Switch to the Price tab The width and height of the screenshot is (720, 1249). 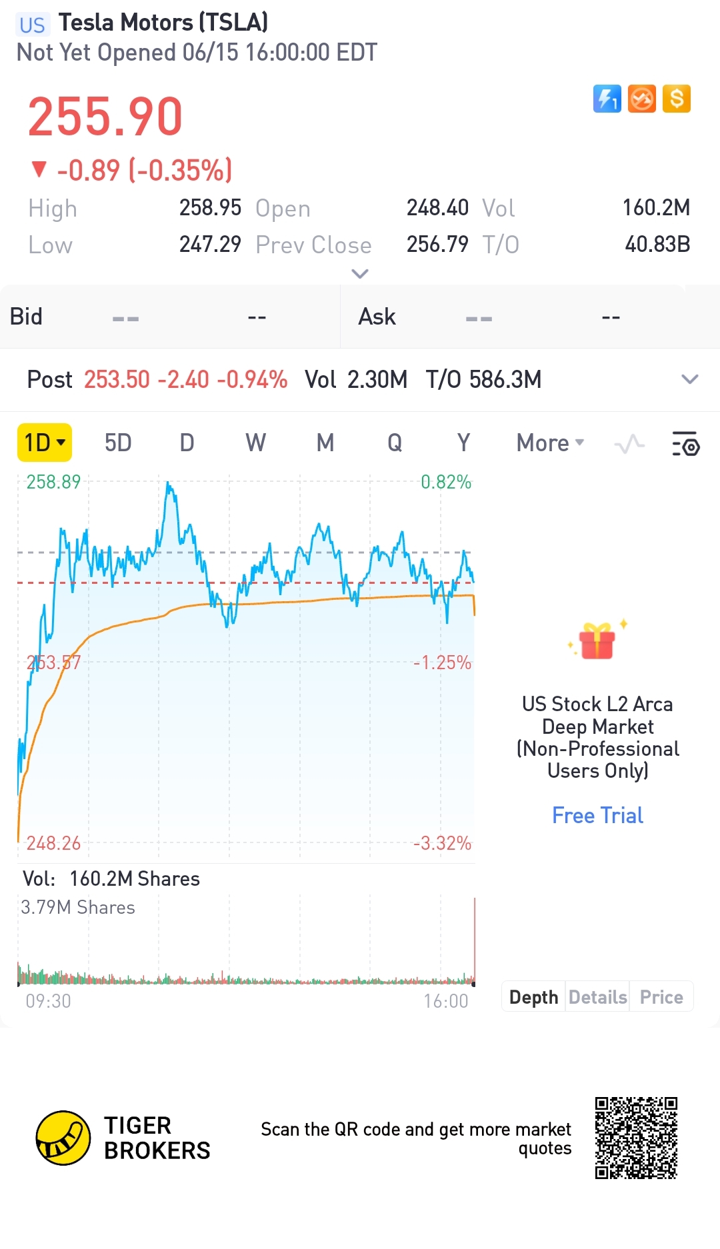point(661,997)
